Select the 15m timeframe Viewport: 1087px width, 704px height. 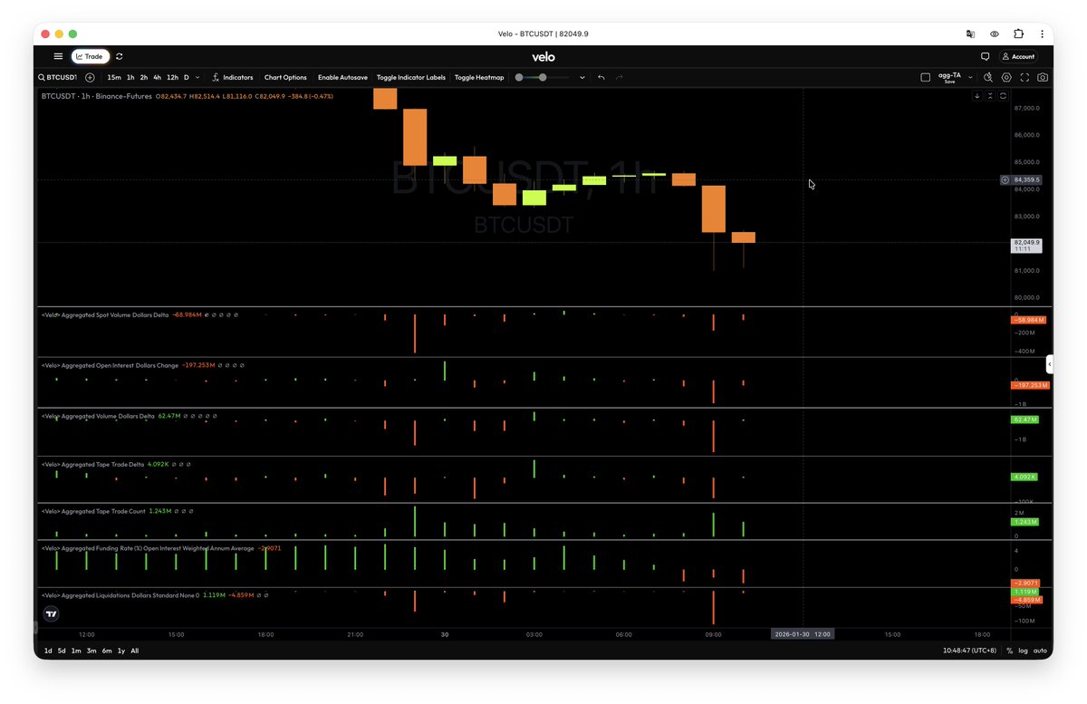pos(114,78)
